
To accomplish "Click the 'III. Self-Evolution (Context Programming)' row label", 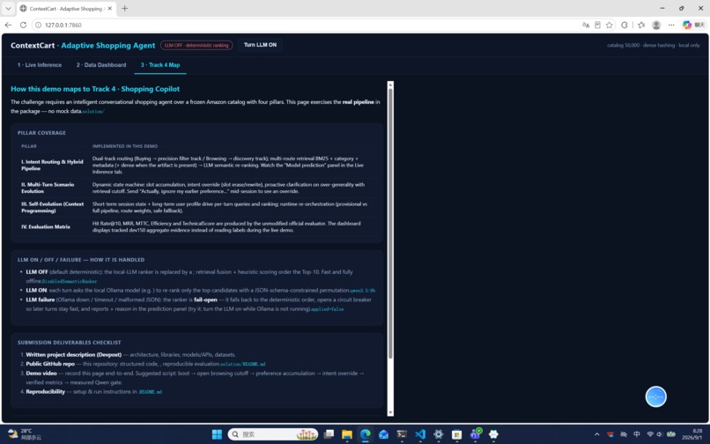I will 52,207.
